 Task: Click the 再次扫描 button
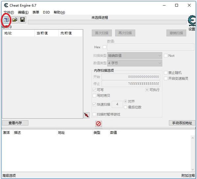point(125,33)
